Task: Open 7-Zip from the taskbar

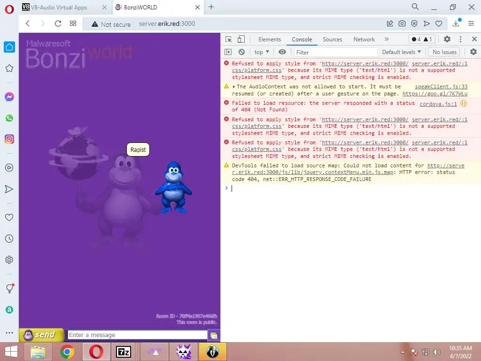Action: [124, 352]
